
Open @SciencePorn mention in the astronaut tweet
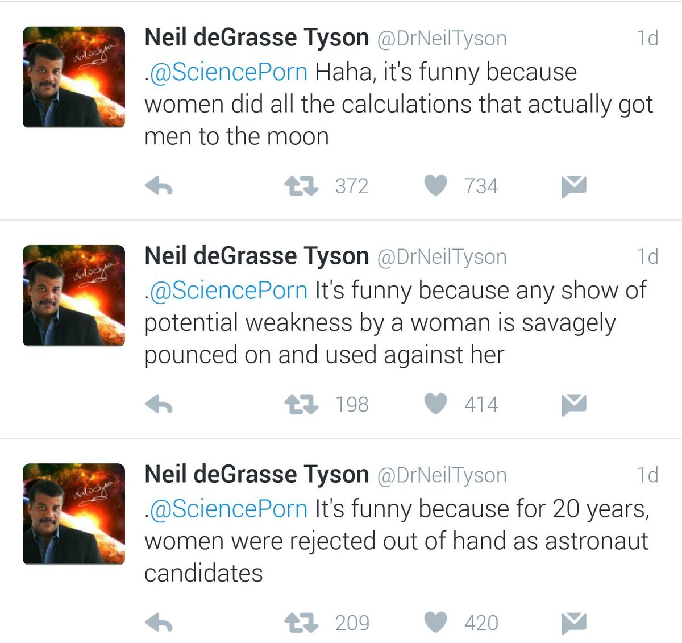227,509
